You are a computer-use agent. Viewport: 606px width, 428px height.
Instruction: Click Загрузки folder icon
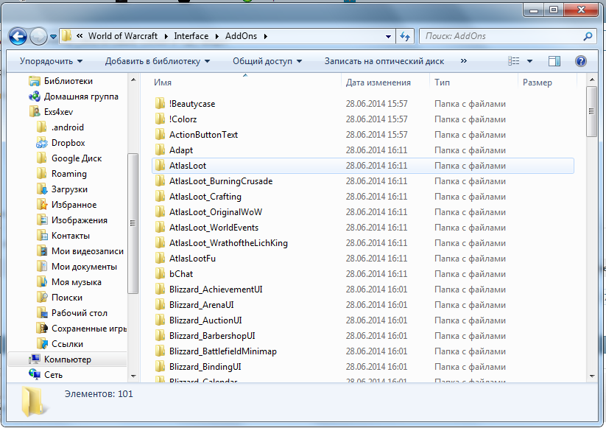click(42, 189)
